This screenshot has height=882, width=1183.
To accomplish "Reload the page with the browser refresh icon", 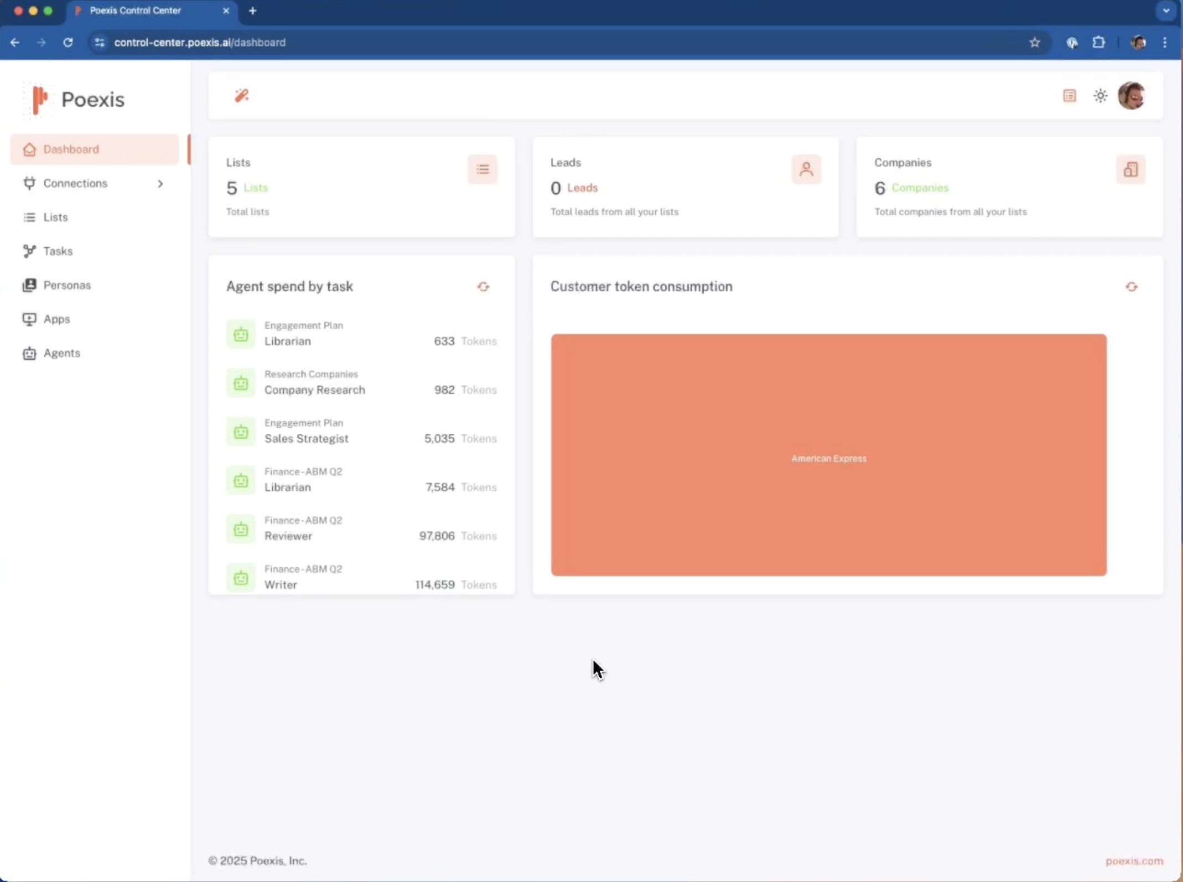I will coord(68,43).
